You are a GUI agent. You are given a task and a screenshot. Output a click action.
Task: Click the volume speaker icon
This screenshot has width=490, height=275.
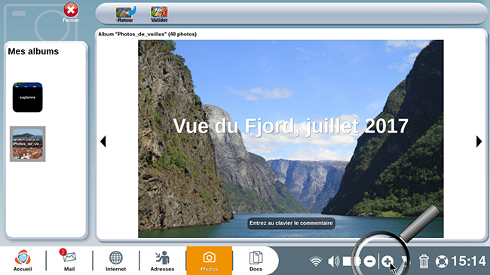coord(334,261)
